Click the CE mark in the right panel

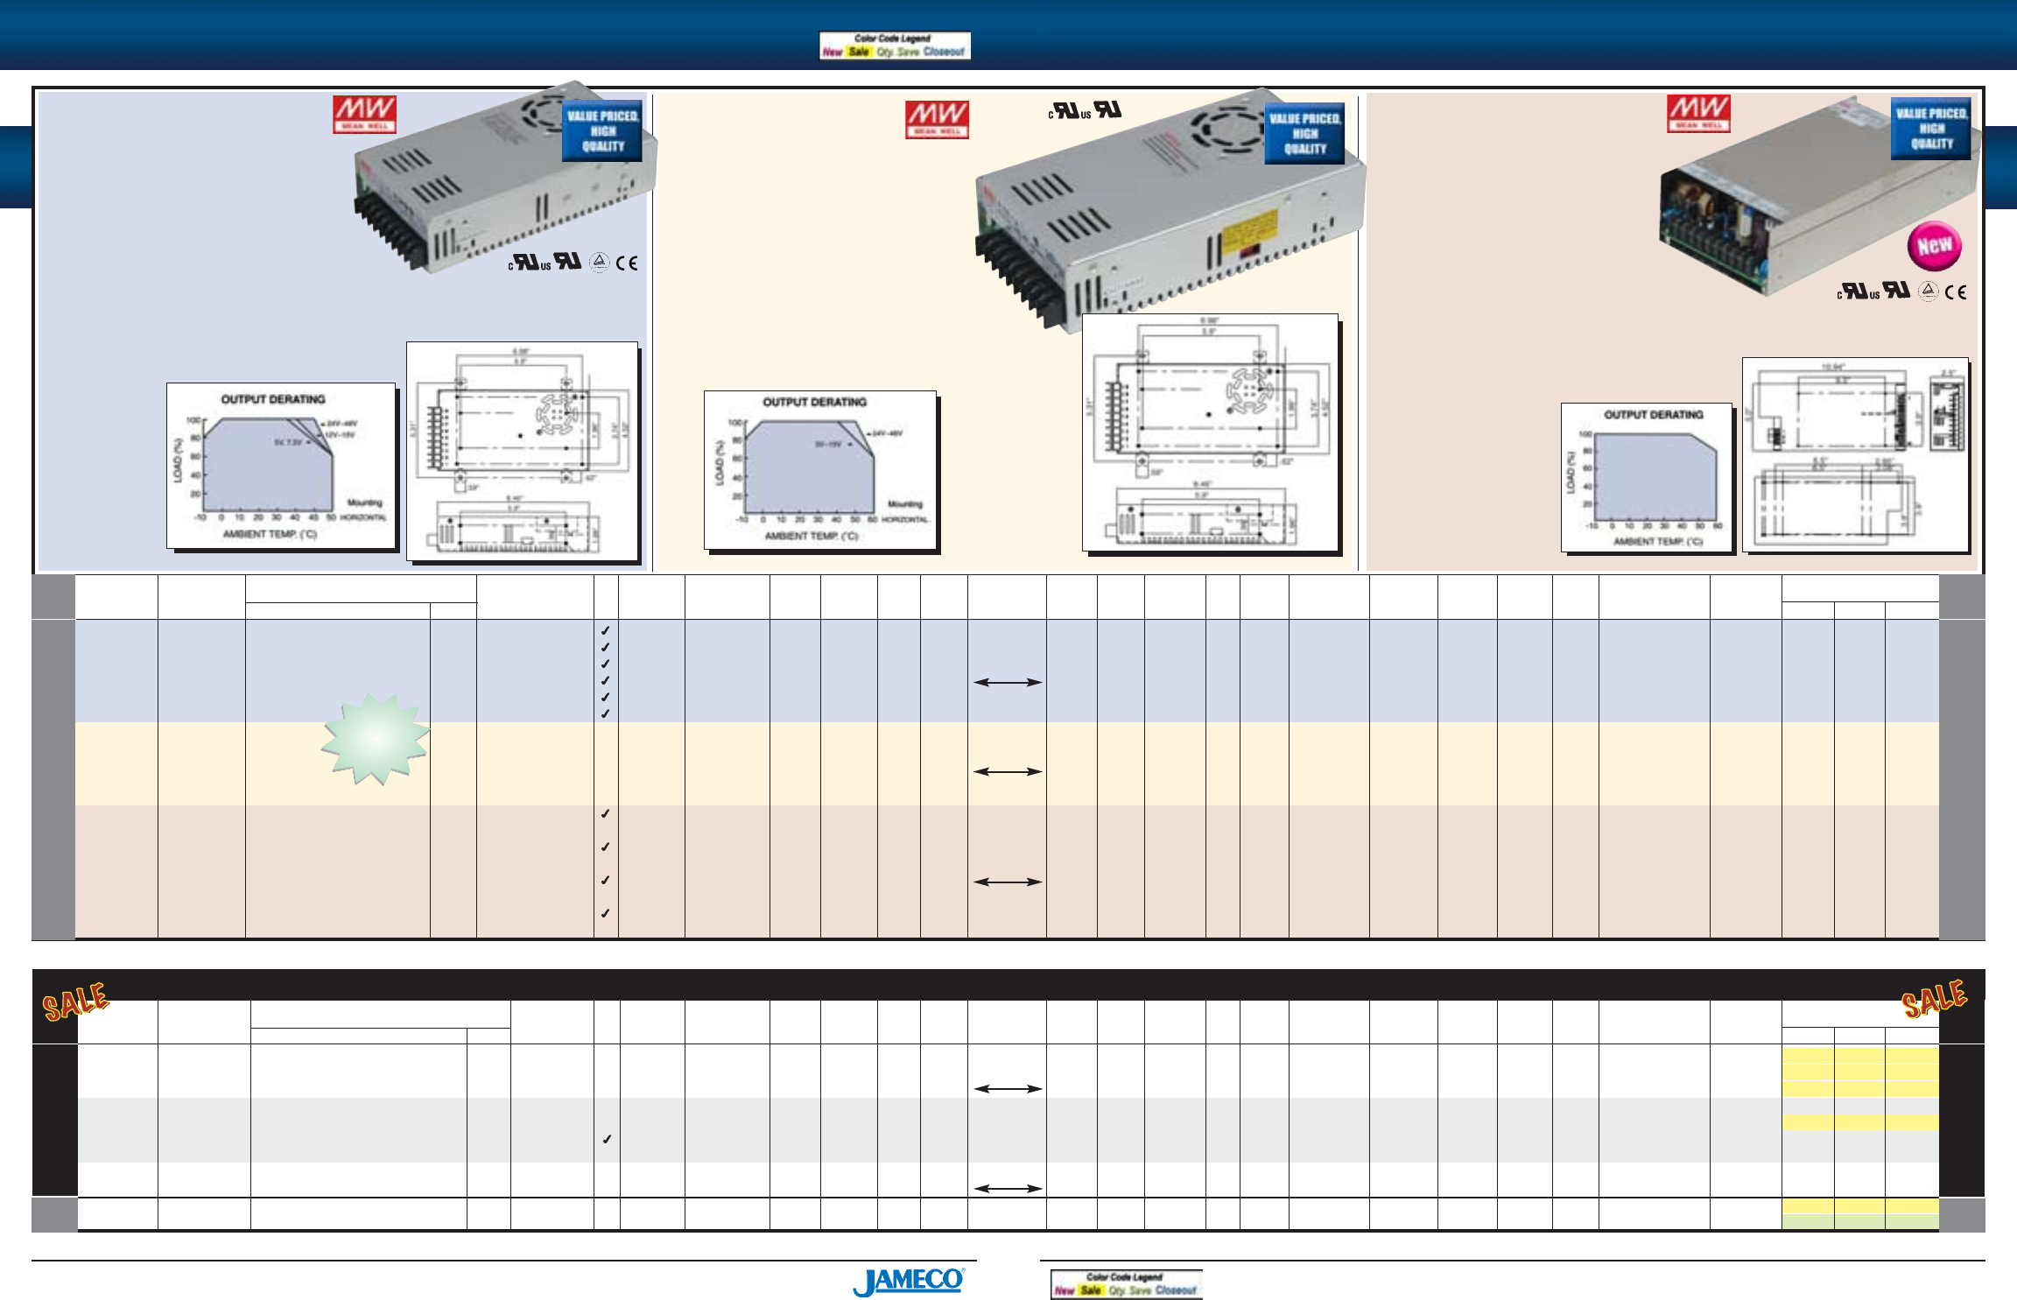1956,292
